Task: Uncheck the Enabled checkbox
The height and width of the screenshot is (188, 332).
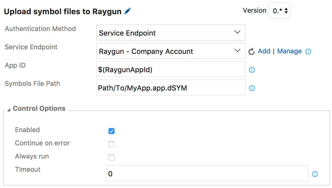Action: 112,131
